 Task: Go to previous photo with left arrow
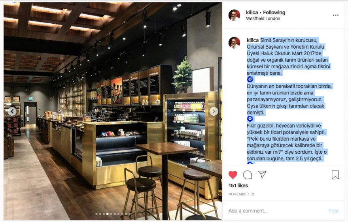(x=12, y=111)
